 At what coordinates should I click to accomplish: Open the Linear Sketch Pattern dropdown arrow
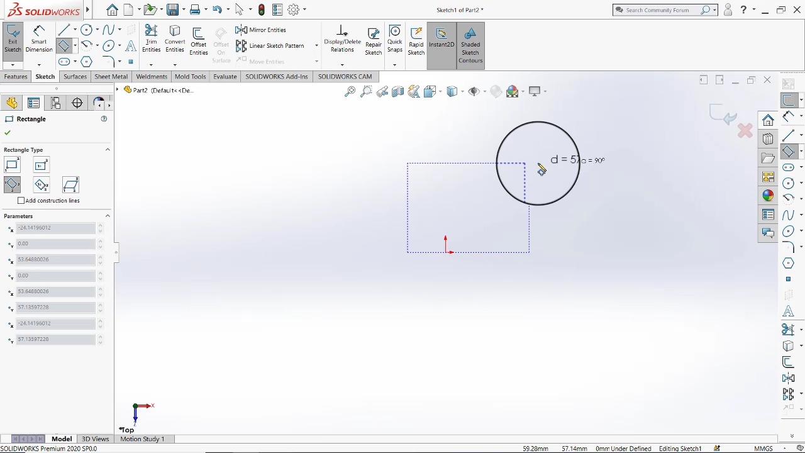(316, 46)
